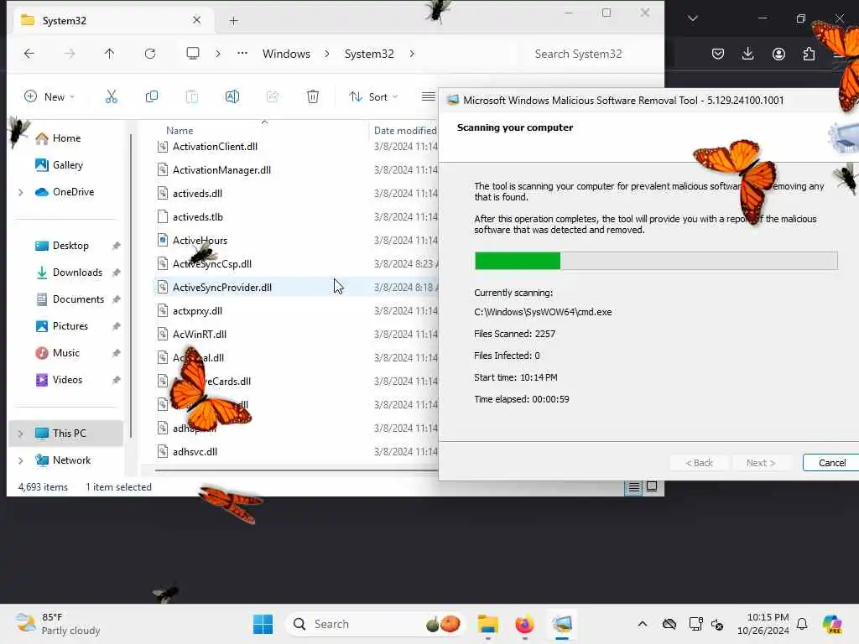The image size is (859, 644).
Task: Switch to large icons view in status bar
Action: (x=652, y=487)
